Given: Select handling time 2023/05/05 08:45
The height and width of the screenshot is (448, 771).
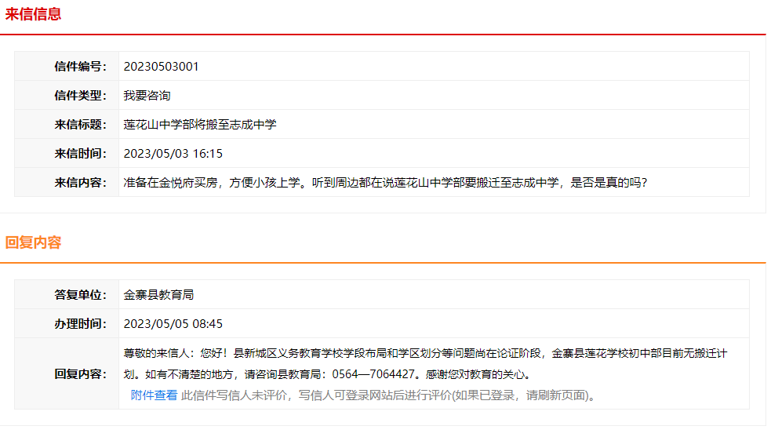Looking at the screenshot, I should point(173,323).
